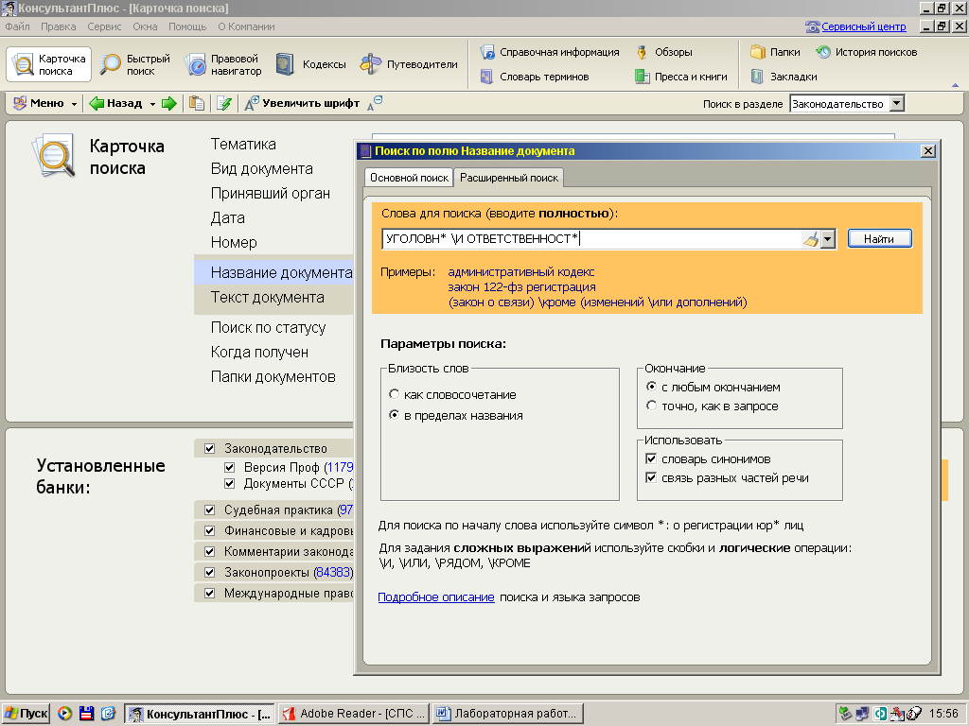The image size is (969, 726).
Task: Open the Помощь menu
Action: (x=187, y=26)
